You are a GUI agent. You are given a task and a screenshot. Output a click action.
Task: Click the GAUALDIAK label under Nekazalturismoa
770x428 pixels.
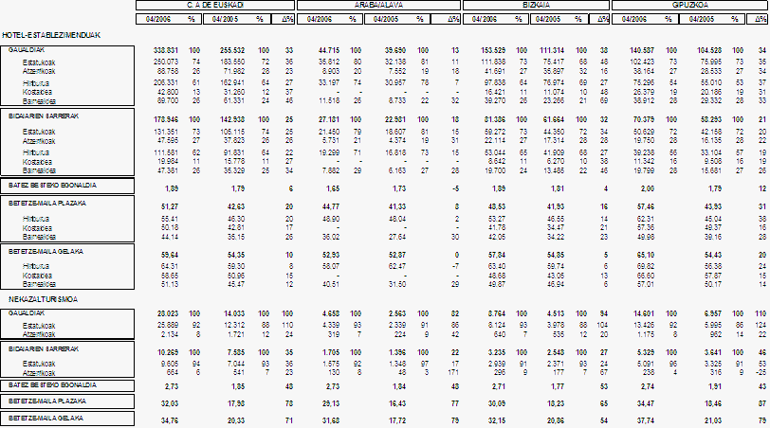click(27, 311)
